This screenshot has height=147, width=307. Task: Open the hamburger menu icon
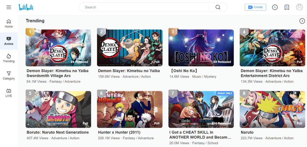tap(9, 7)
